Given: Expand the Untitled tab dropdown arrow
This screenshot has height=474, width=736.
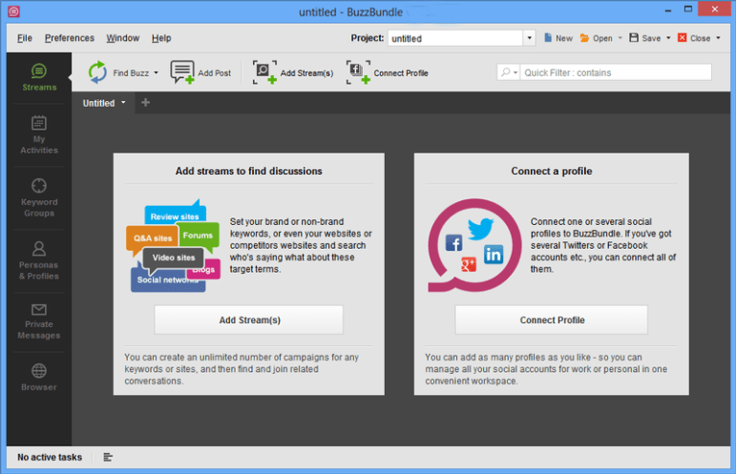Looking at the screenshot, I should [123, 103].
